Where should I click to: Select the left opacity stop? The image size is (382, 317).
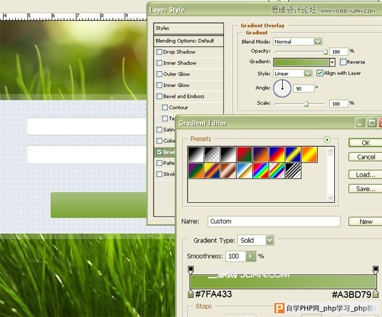click(x=191, y=269)
